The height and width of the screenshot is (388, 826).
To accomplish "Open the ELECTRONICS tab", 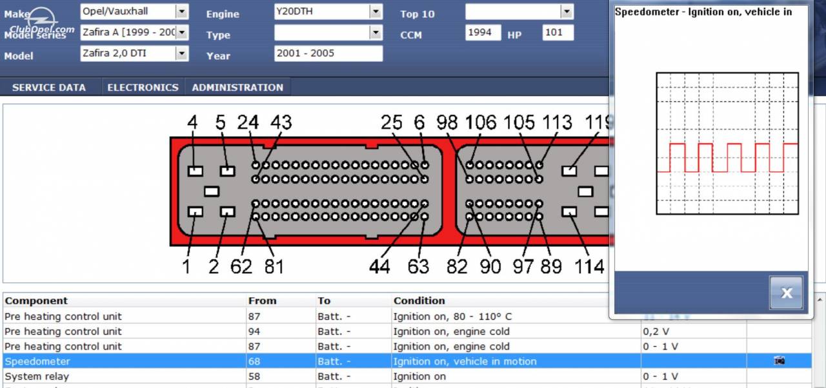I will (x=143, y=87).
